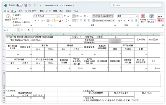Select top vertical alignment
The width and height of the screenshot is (166, 105).
[x=74, y=16]
